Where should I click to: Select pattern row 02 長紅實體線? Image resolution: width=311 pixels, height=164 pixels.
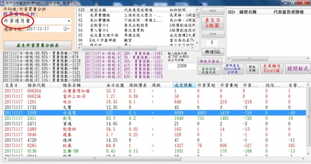click(136, 20)
